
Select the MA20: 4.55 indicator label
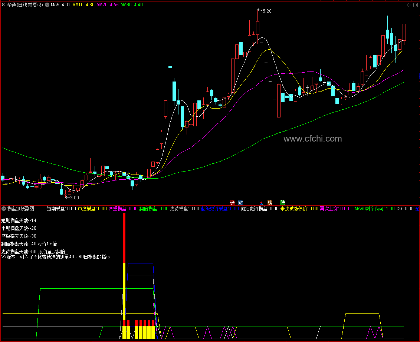107,5
